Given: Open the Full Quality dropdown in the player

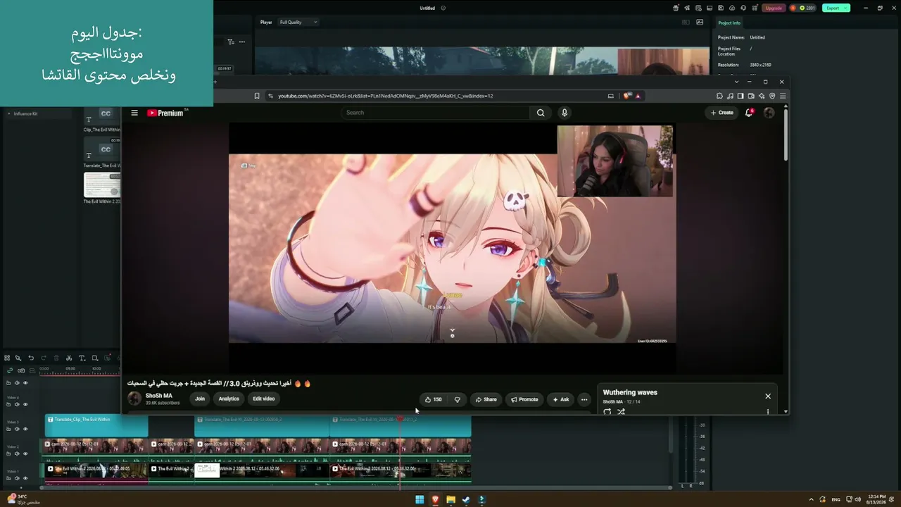Looking at the screenshot, I should click(298, 22).
